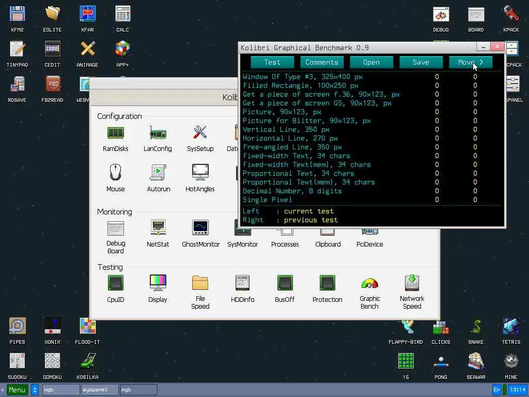529x397 pixels.
Task: Open the KOSILKA lawnmower game icon
Action: tap(87, 361)
